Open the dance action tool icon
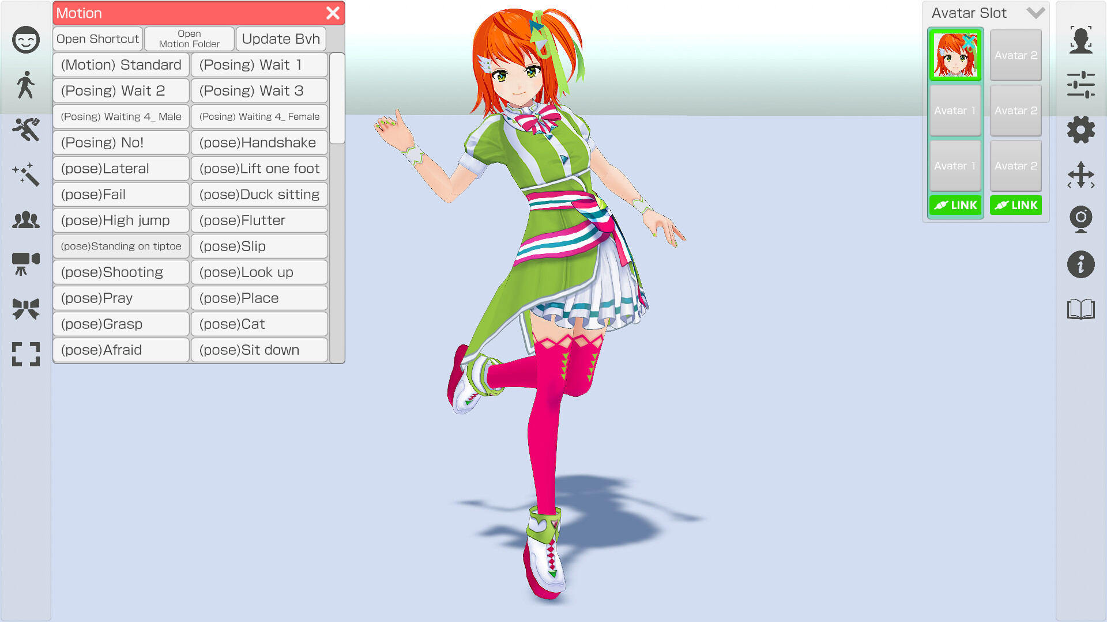Viewport: 1107px width, 622px height. [x=25, y=130]
